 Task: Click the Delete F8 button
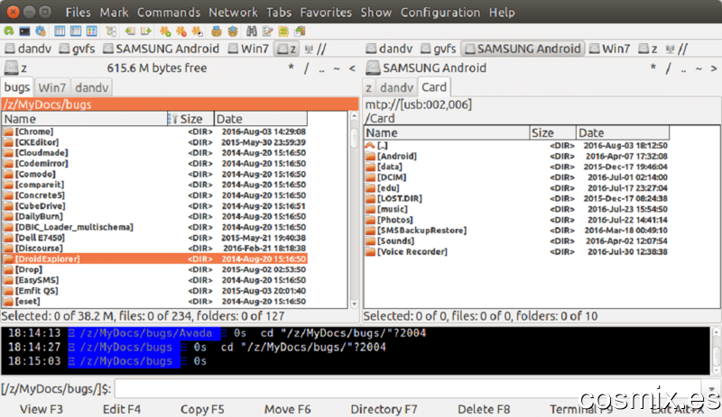coord(484,409)
